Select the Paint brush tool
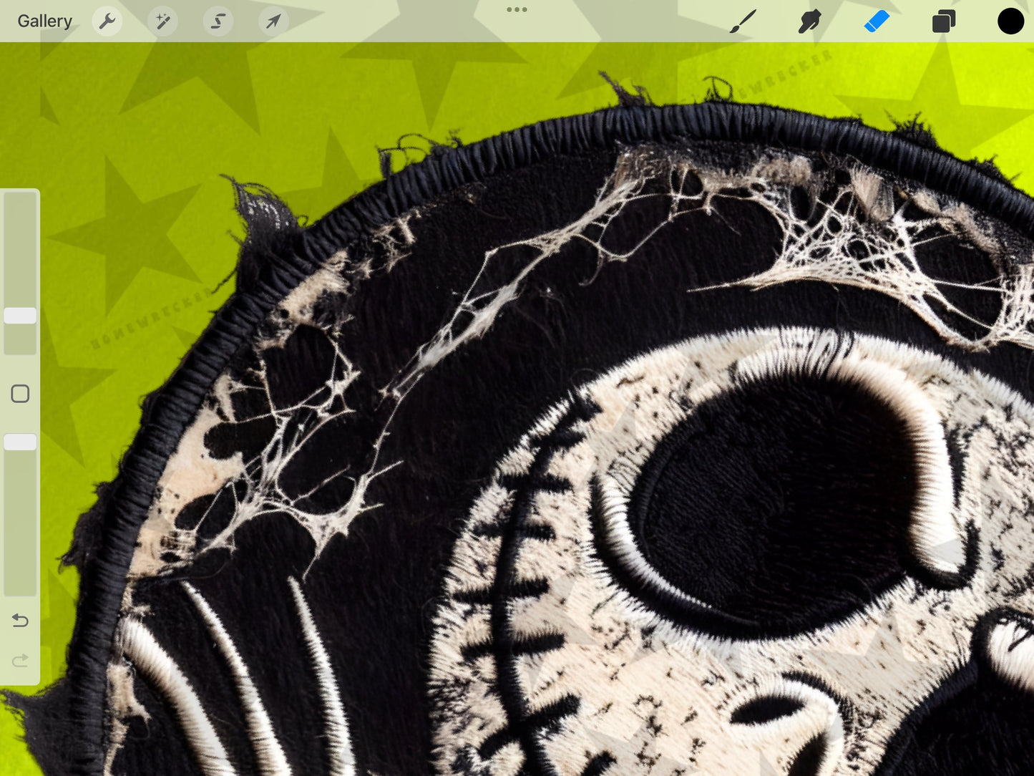Viewport: 1034px width, 776px height. click(x=743, y=21)
